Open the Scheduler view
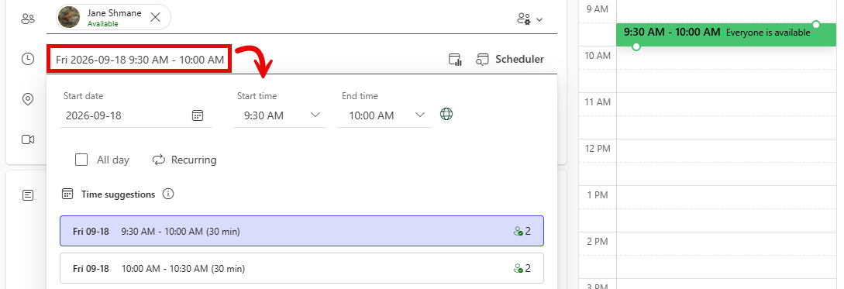844x289 pixels. (510, 59)
